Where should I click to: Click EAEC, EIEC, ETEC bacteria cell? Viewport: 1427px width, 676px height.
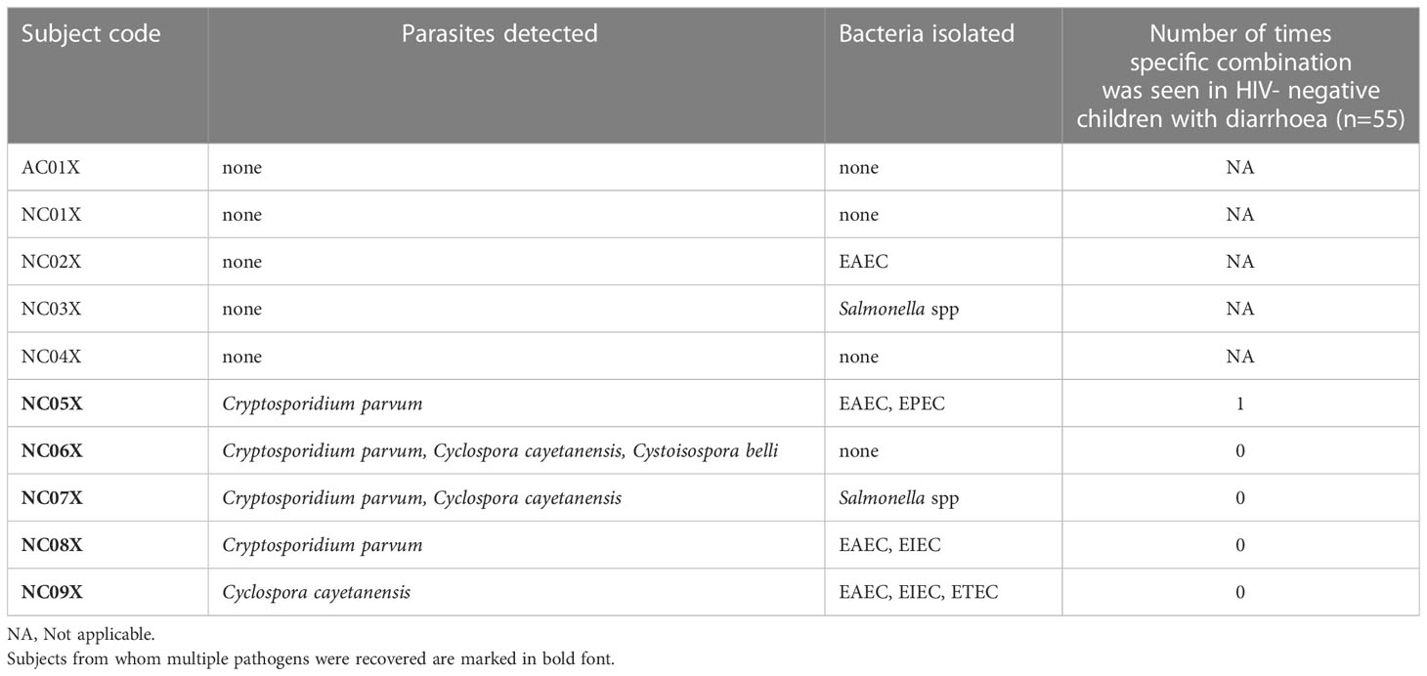919,592
